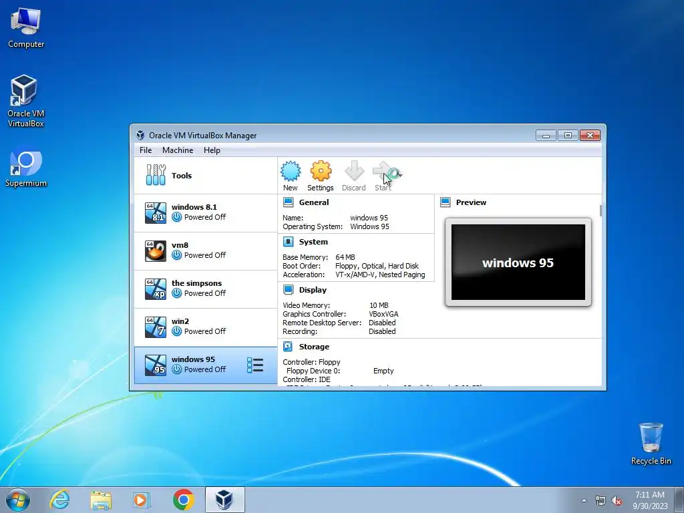Open the Help menu
This screenshot has height=513, width=684.
pos(212,150)
